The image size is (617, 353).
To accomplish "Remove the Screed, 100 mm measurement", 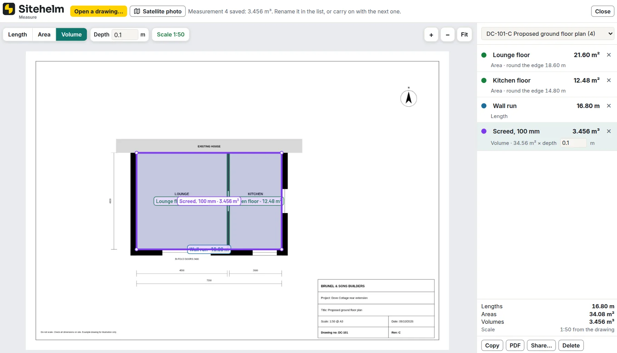I will 609,131.
